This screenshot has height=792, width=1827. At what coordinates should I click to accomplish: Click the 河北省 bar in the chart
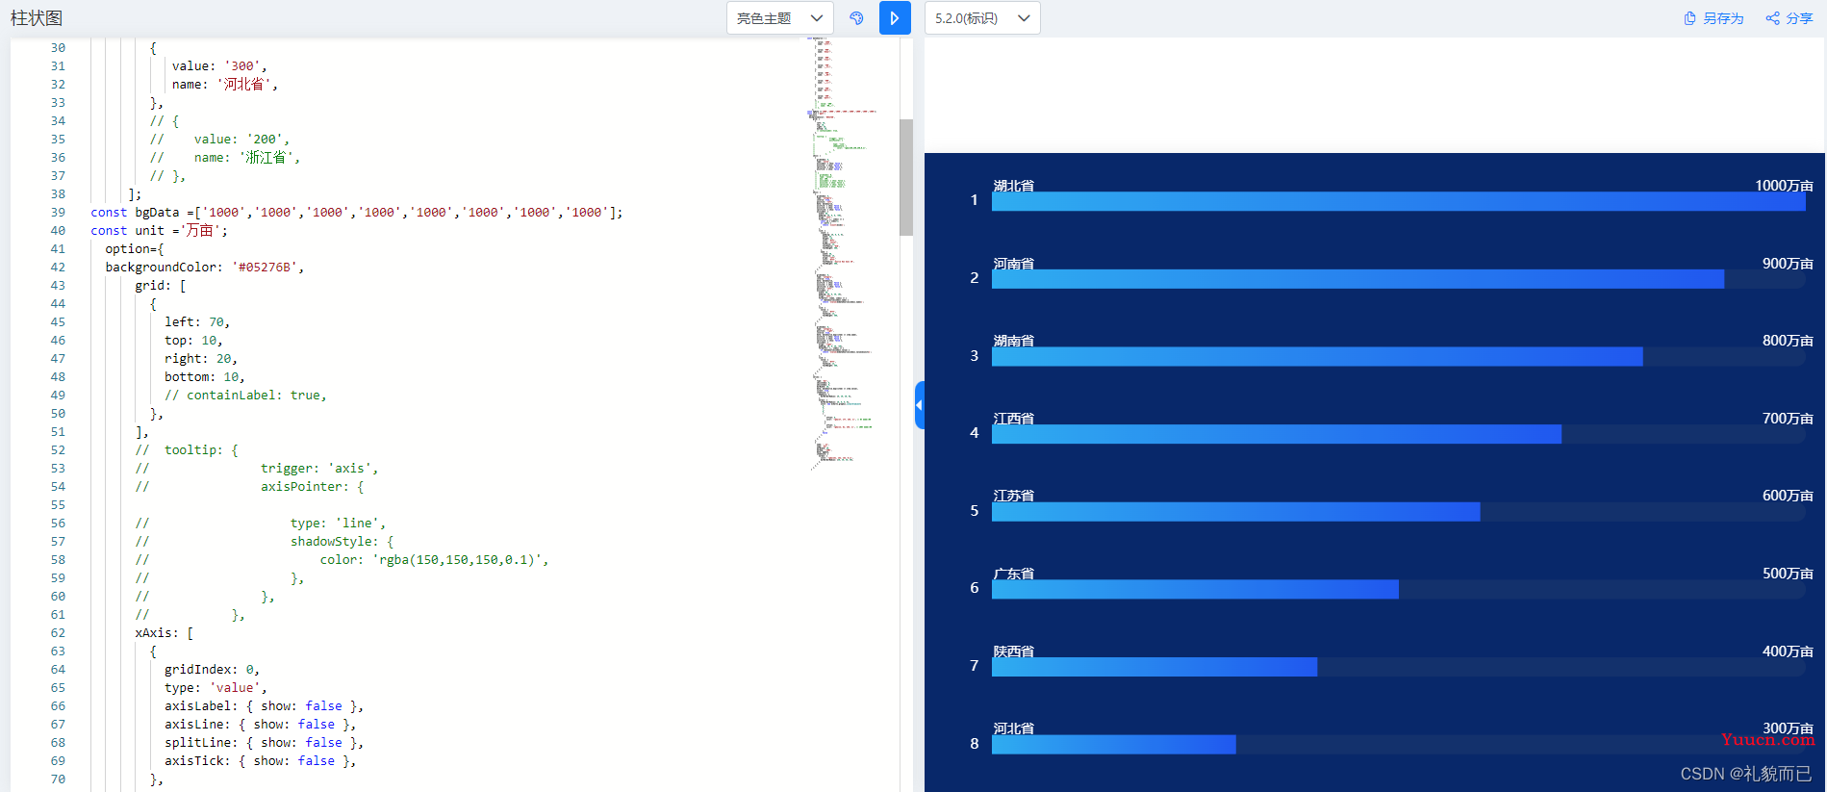pos(1114,745)
